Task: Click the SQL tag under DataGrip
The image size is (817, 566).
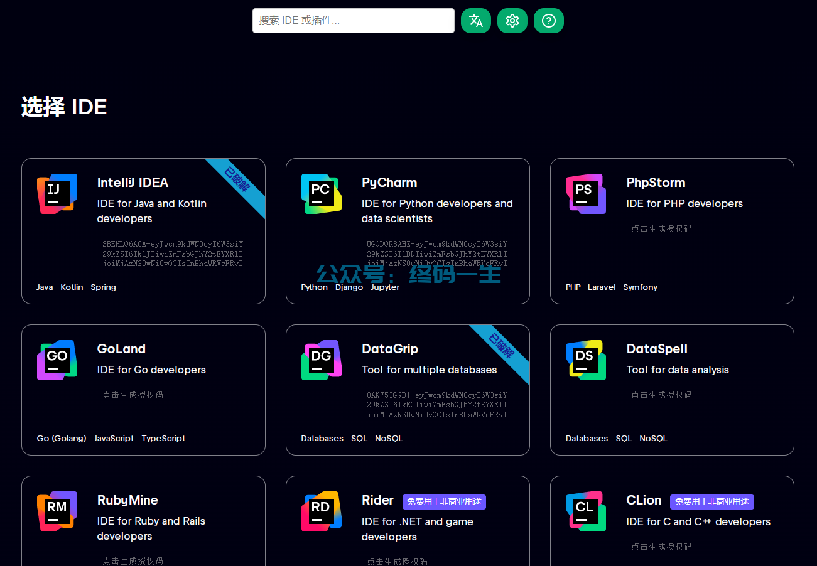Action: point(359,439)
